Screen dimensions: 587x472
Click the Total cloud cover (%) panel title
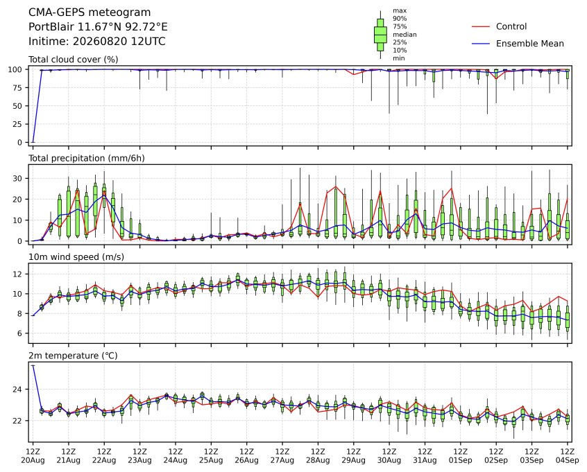[74, 60]
